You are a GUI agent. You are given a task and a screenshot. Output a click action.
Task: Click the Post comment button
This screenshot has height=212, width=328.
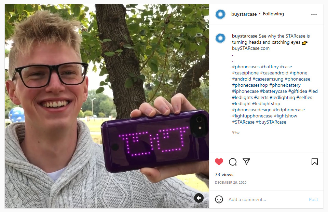coord(313,199)
